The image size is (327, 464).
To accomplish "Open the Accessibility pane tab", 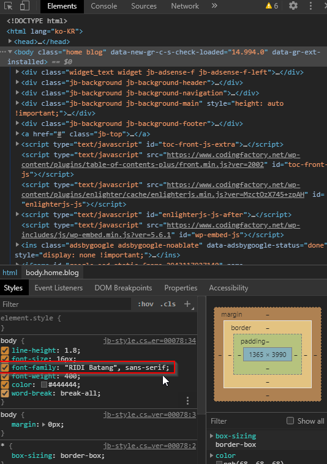I will pos(228,288).
